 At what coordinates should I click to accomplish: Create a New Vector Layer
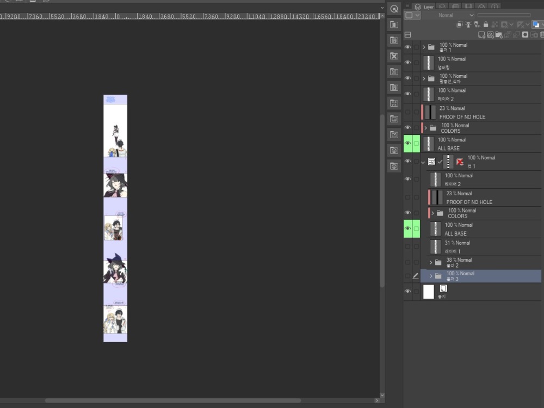(x=490, y=35)
